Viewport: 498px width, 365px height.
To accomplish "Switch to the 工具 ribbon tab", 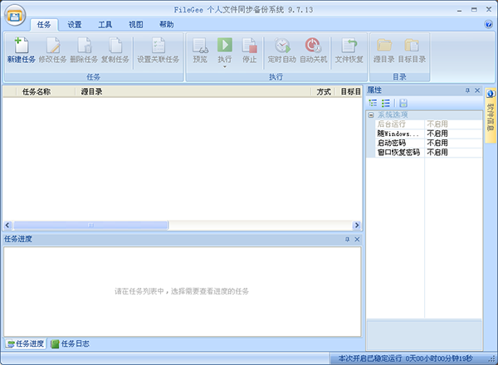I will coord(105,24).
